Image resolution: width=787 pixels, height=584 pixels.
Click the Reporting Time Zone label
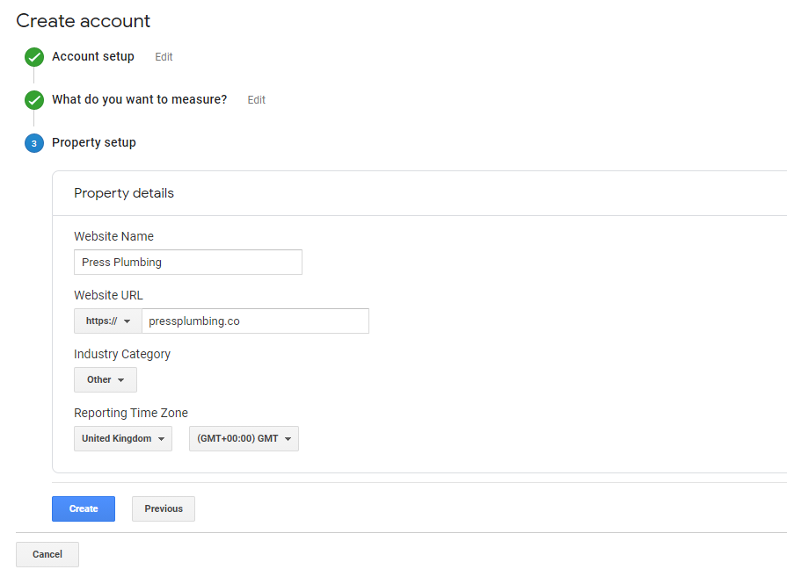(131, 413)
